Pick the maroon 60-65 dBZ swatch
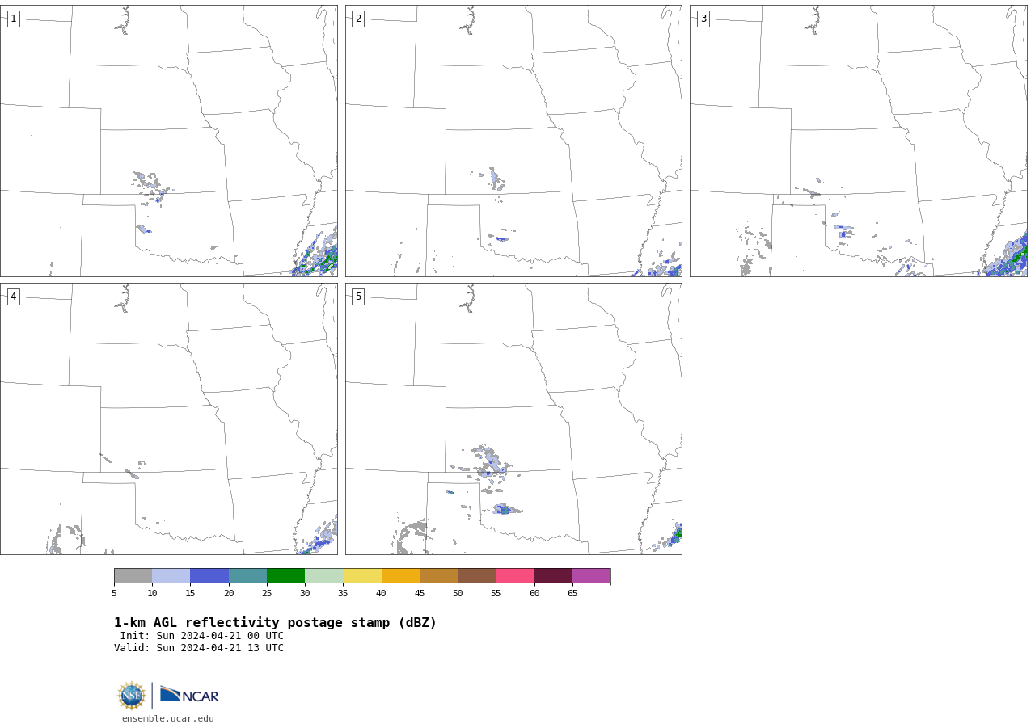Viewport: 1035px width, 728px height. [553, 576]
